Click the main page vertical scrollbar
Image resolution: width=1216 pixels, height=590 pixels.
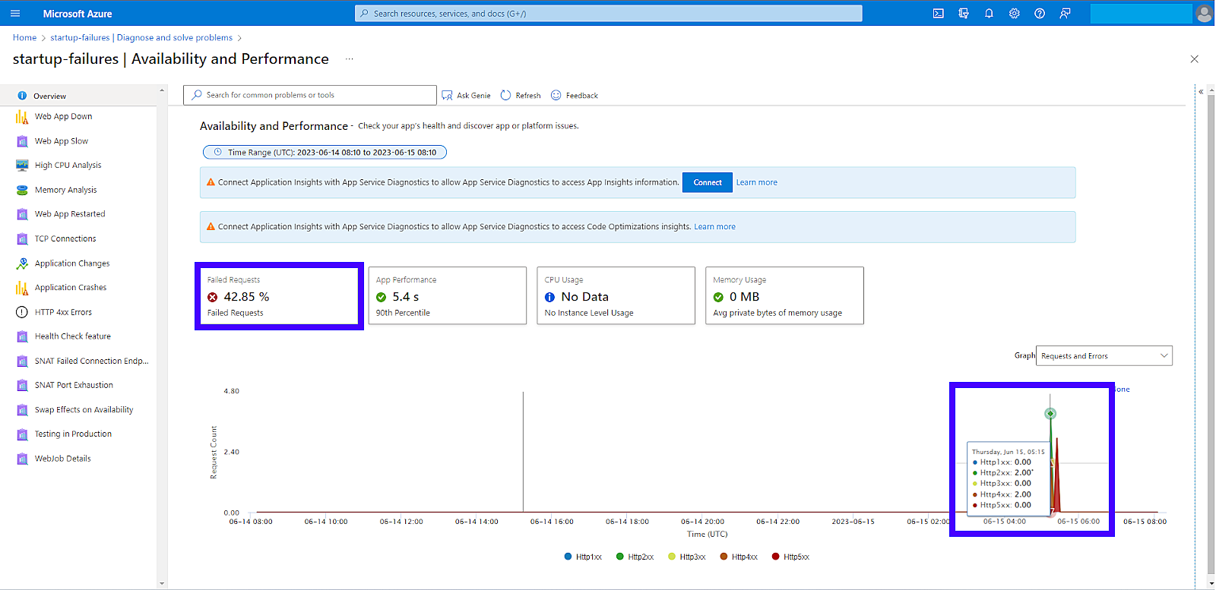point(1211,334)
